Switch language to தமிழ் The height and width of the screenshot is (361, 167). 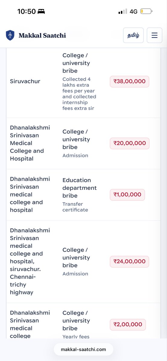(x=133, y=35)
